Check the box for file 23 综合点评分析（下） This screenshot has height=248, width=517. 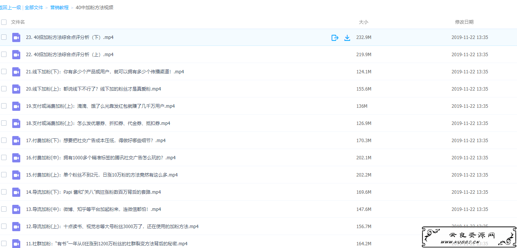4,37
